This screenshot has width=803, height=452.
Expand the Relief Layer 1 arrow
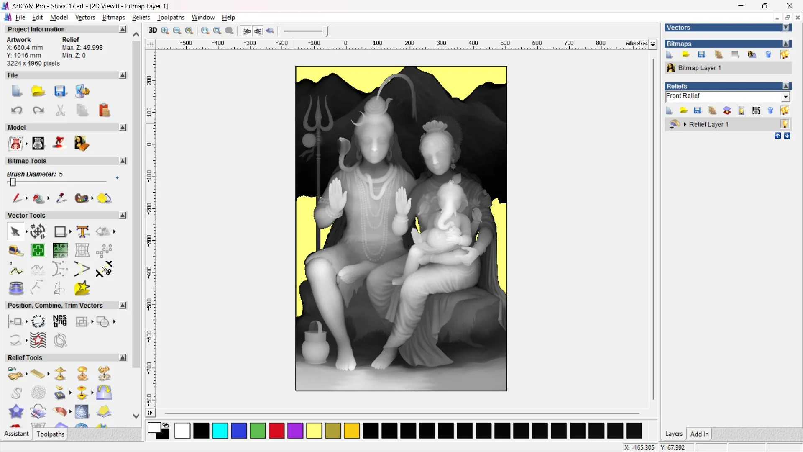(685, 124)
